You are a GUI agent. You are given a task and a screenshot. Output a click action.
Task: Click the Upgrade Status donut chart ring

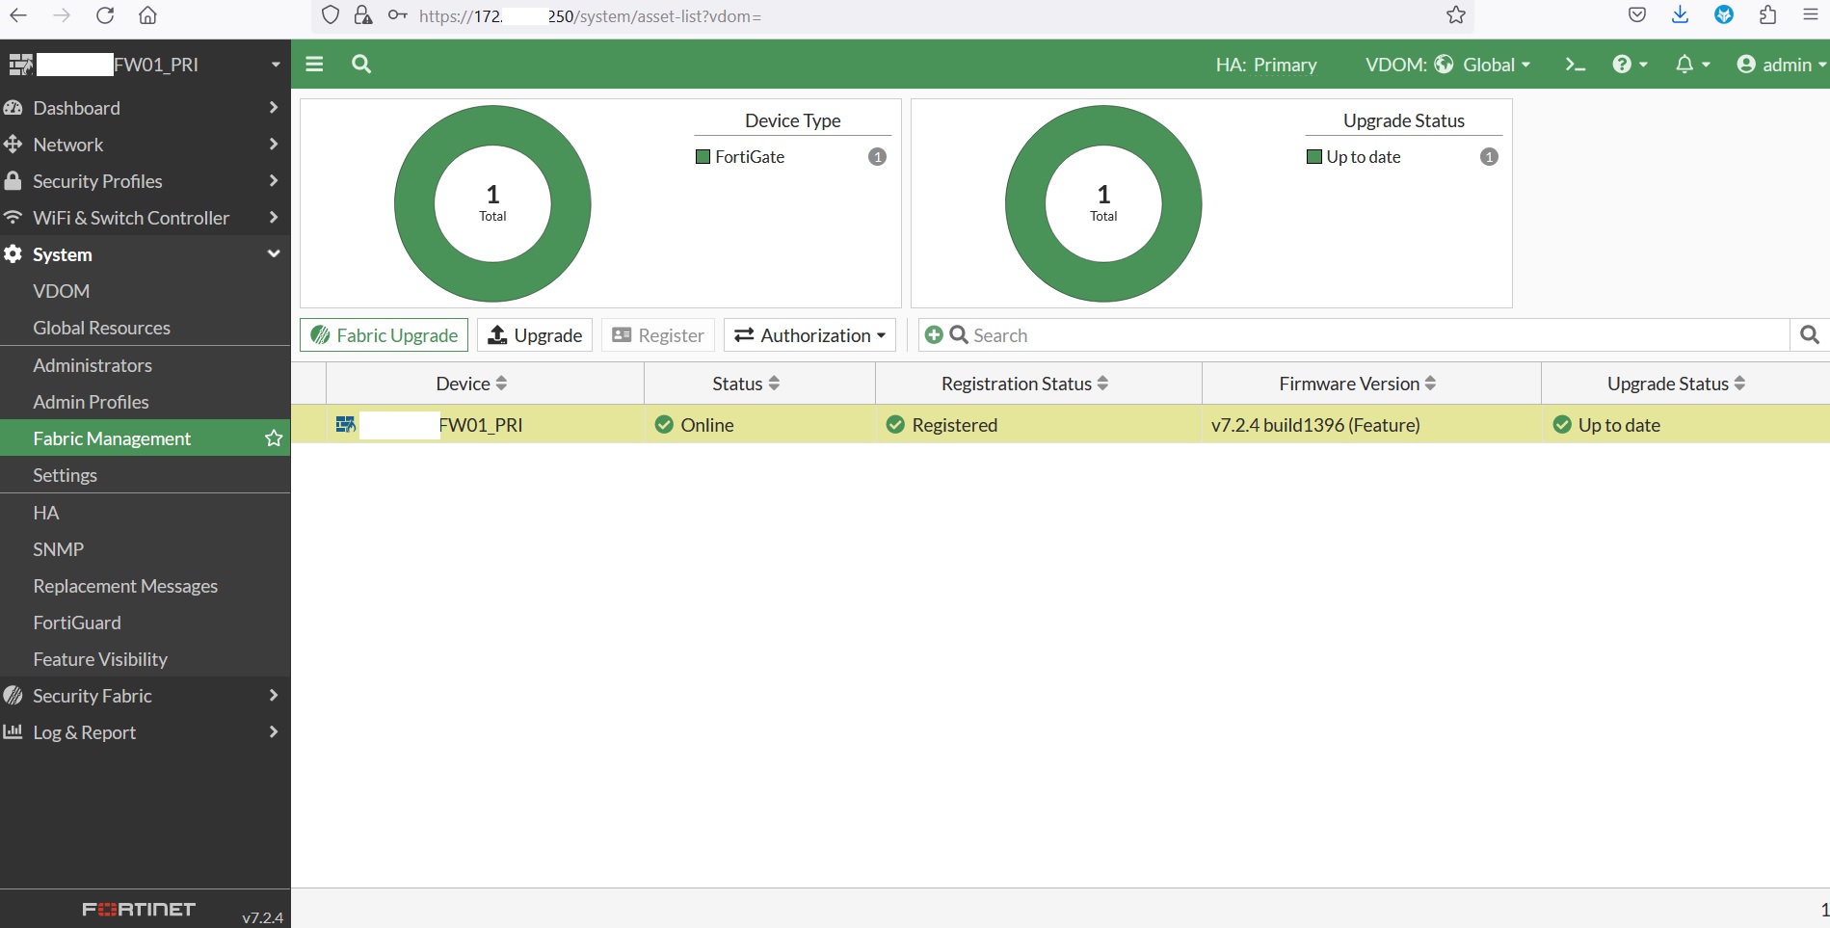click(1026, 203)
